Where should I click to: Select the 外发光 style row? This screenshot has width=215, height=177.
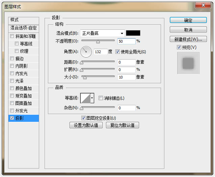point(24,110)
